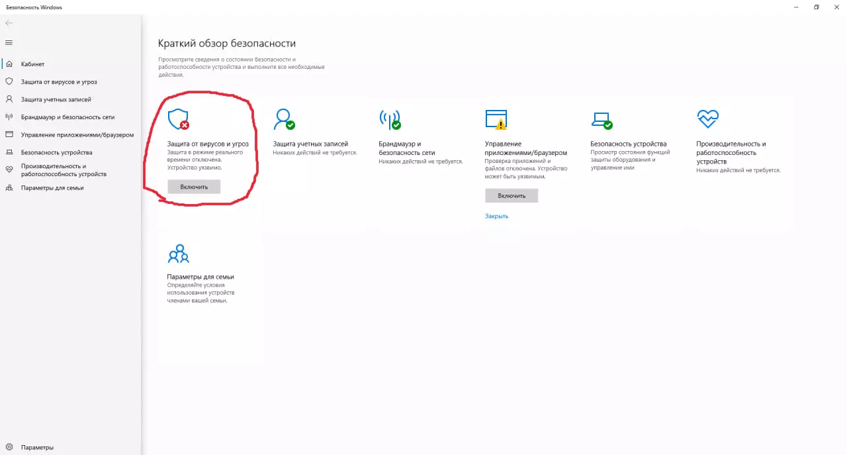Select Безопасность устройства in sidebar

point(56,152)
